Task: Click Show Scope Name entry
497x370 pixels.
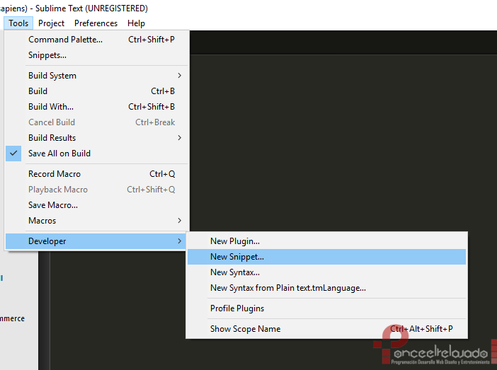Action: click(x=326, y=329)
